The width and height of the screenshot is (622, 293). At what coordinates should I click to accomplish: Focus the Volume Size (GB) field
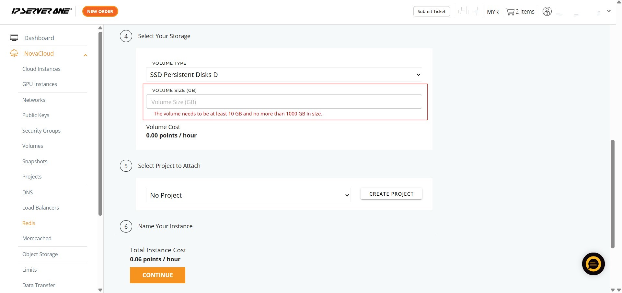[284, 102]
